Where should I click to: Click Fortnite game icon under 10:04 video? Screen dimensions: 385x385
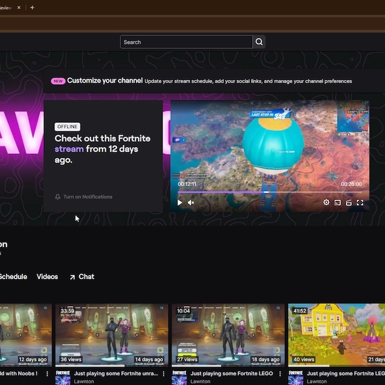tap(179, 377)
